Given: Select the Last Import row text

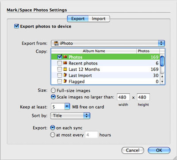Looking at the screenshot, I should tap(80, 76).
